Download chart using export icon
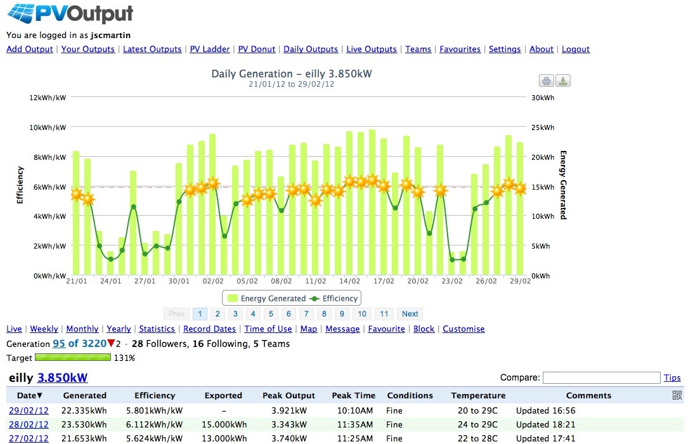Screen dimensions: 693x444 pyautogui.click(x=562, y=81)
